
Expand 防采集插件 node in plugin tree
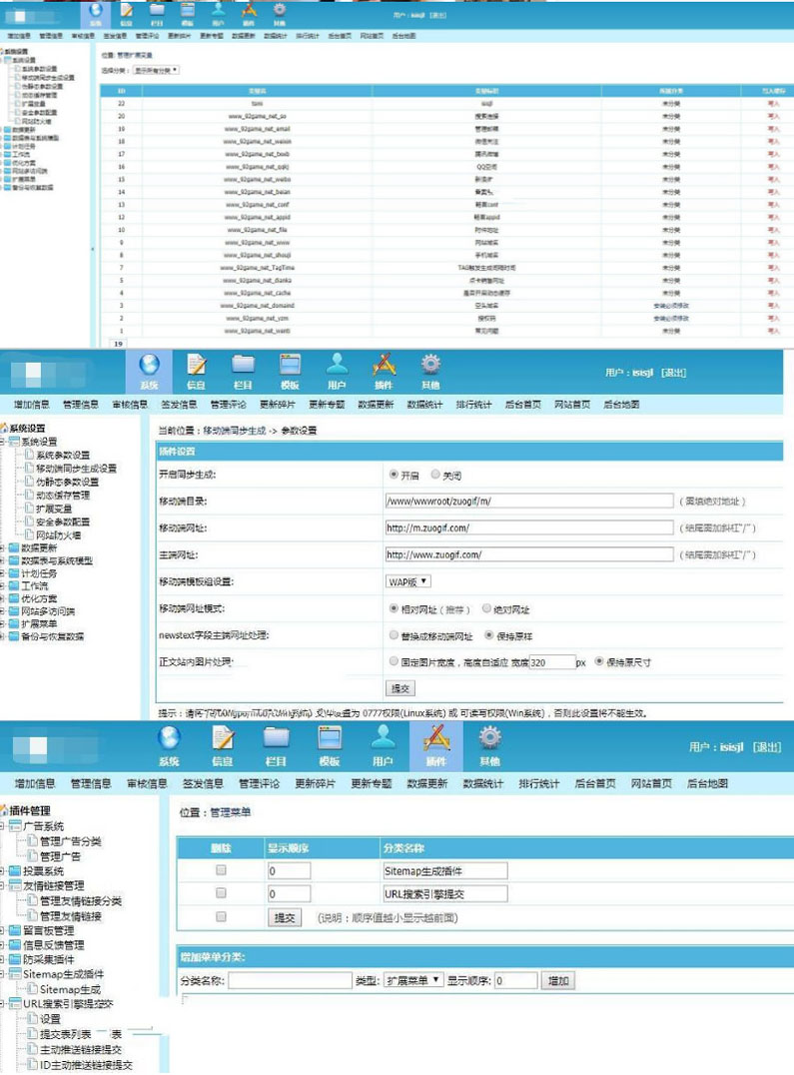[3, 960]
